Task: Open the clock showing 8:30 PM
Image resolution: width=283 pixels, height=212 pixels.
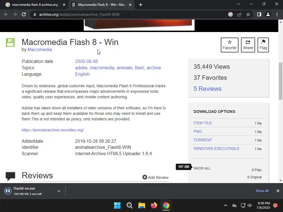Action: tap(263, 205)
